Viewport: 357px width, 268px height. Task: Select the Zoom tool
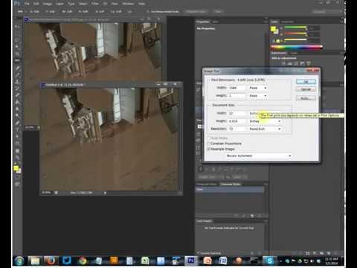pyautogui.click(x=17, y=157)
